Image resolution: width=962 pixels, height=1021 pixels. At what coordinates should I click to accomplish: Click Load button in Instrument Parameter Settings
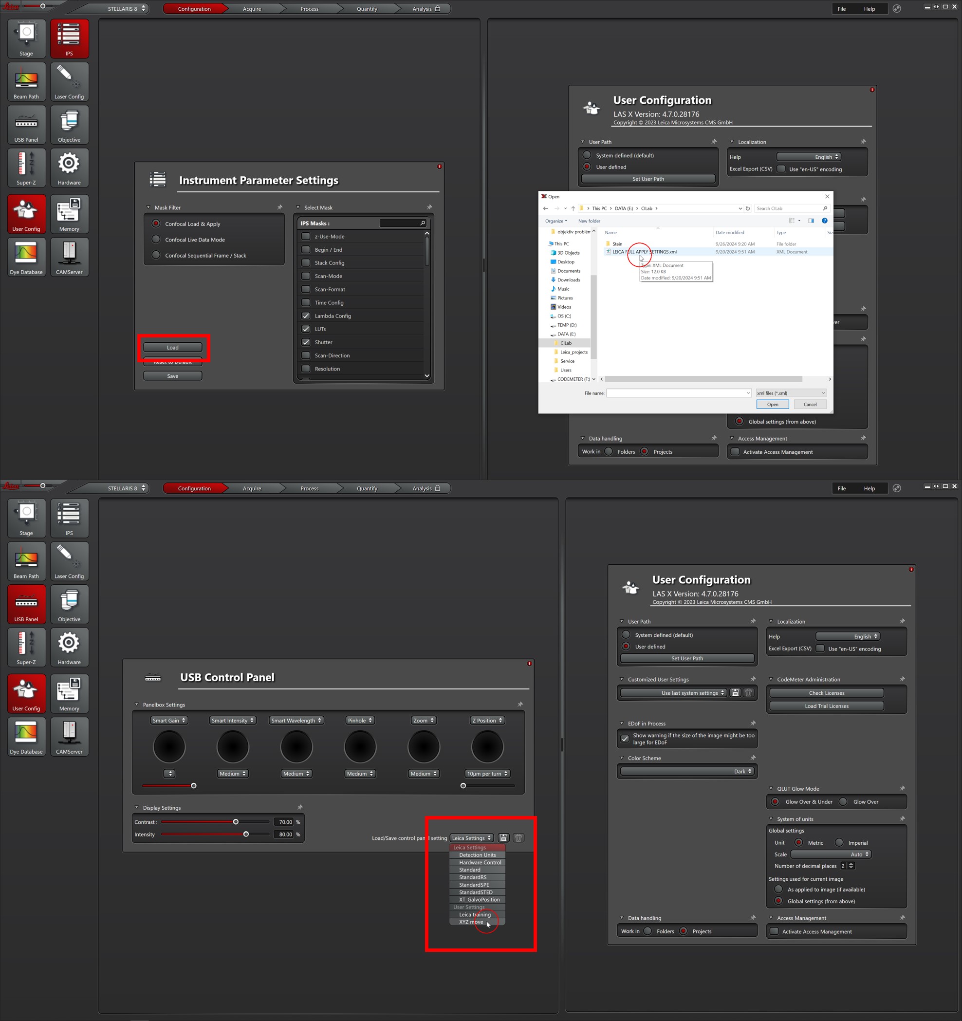(172, 347)
